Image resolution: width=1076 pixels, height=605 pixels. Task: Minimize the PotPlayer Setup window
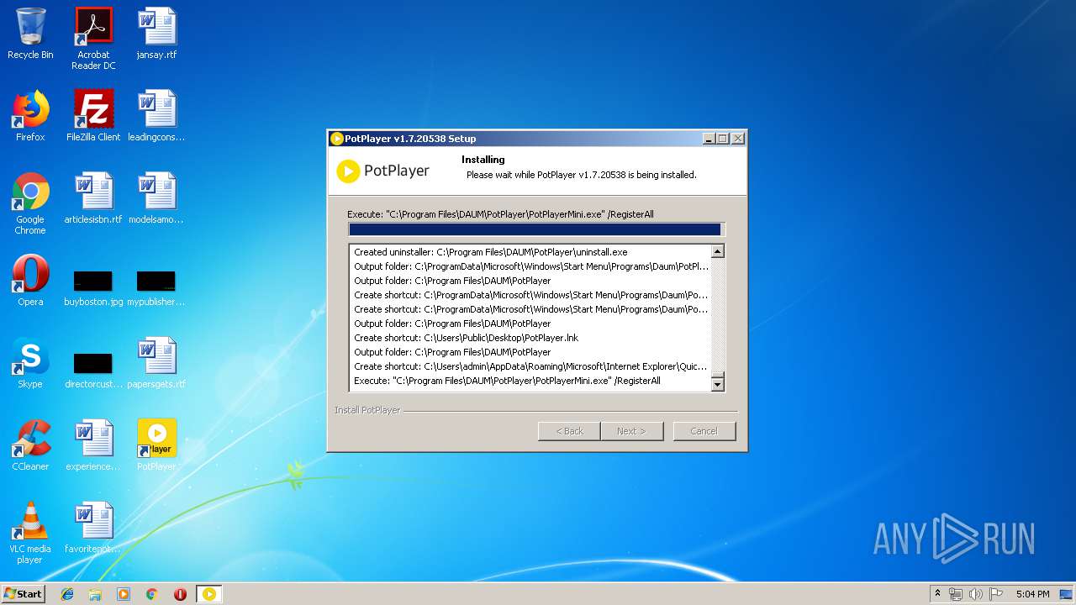pos(708,139)
